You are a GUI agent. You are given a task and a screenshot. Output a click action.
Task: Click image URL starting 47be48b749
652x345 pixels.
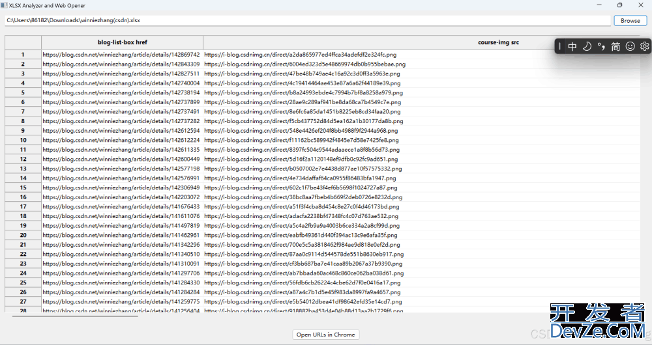[x=303, y=74]
